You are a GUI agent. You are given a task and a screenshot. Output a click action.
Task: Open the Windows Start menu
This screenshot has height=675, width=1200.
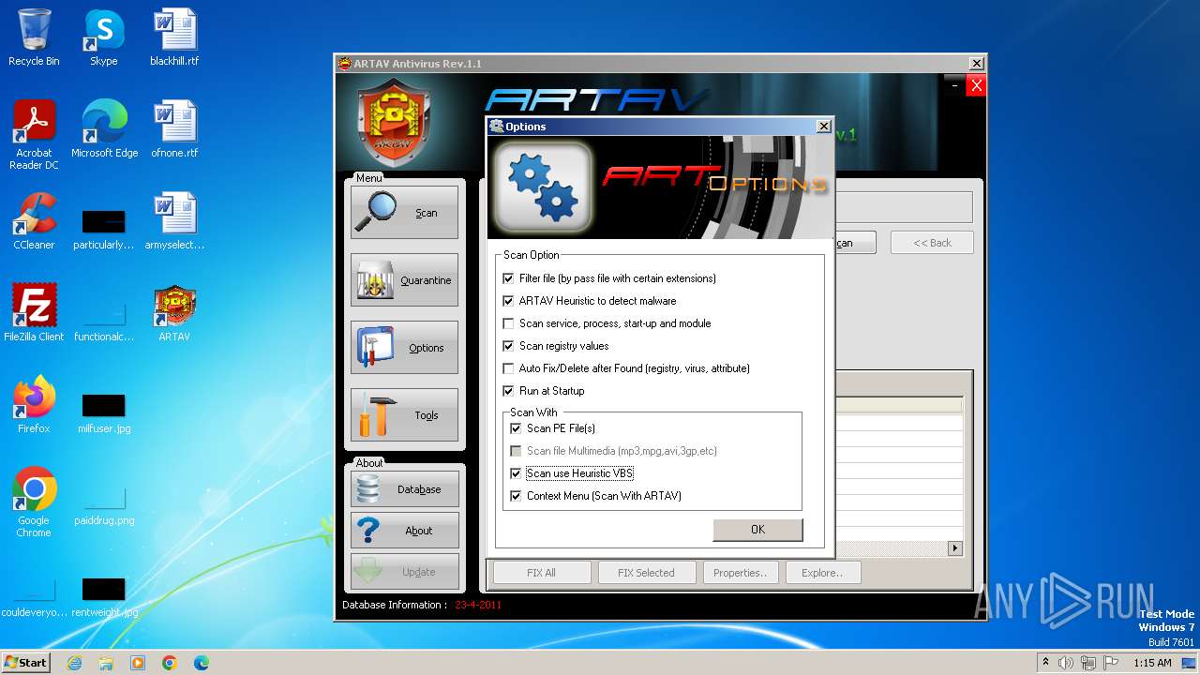tap(26, 662)
